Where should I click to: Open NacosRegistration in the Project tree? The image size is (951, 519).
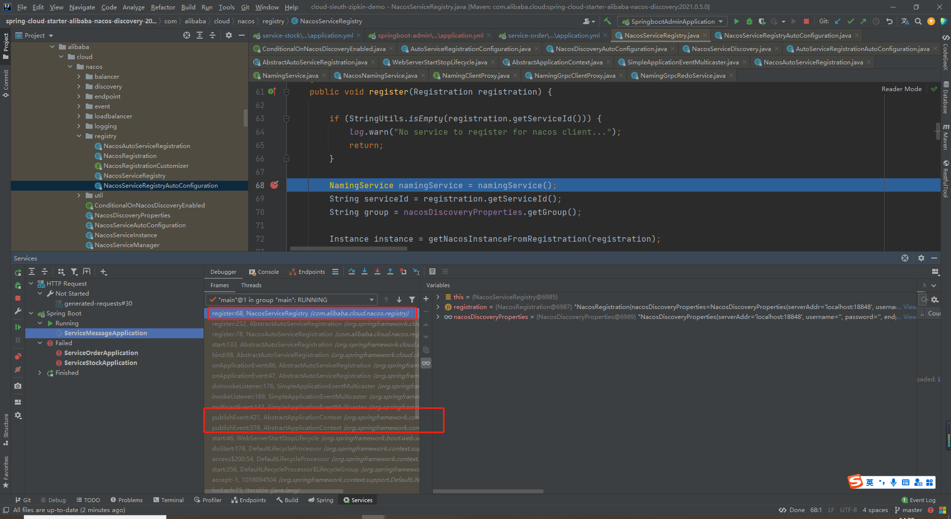click(130, 156)
